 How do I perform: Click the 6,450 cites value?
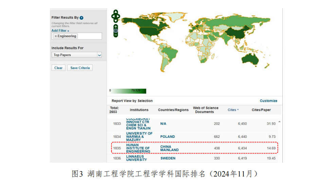coord(242,124)
